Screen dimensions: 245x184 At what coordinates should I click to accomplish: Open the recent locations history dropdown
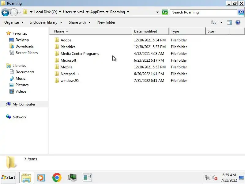20,12
